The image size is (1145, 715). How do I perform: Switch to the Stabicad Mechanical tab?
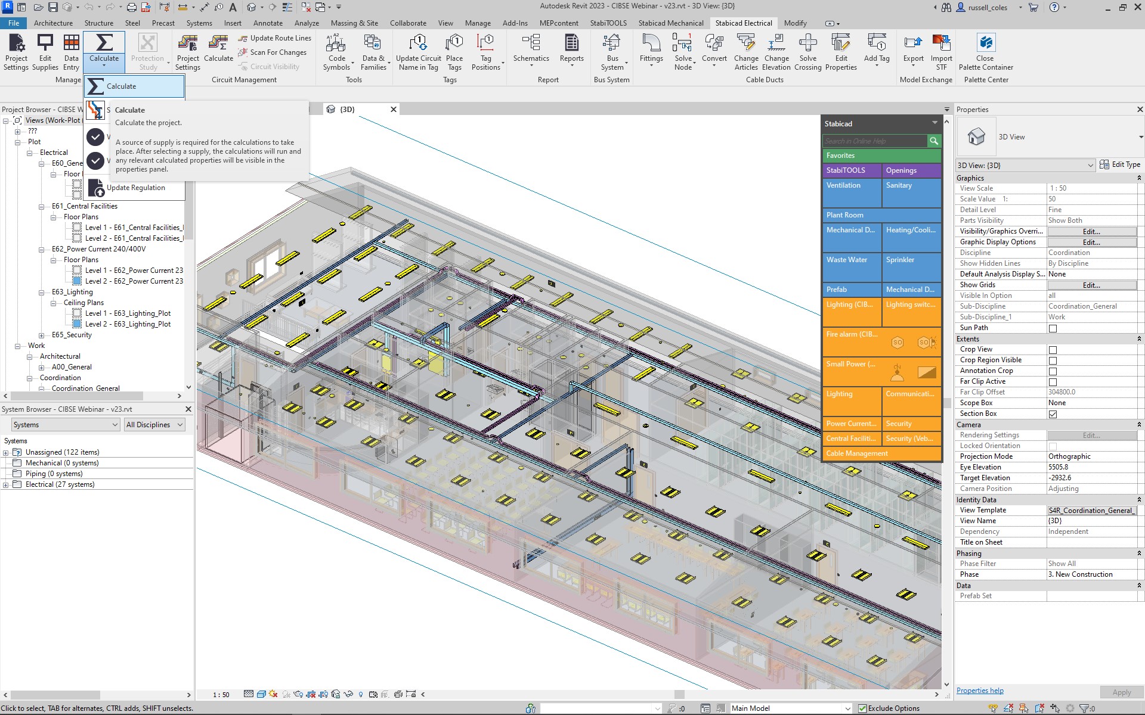[670, 23]
